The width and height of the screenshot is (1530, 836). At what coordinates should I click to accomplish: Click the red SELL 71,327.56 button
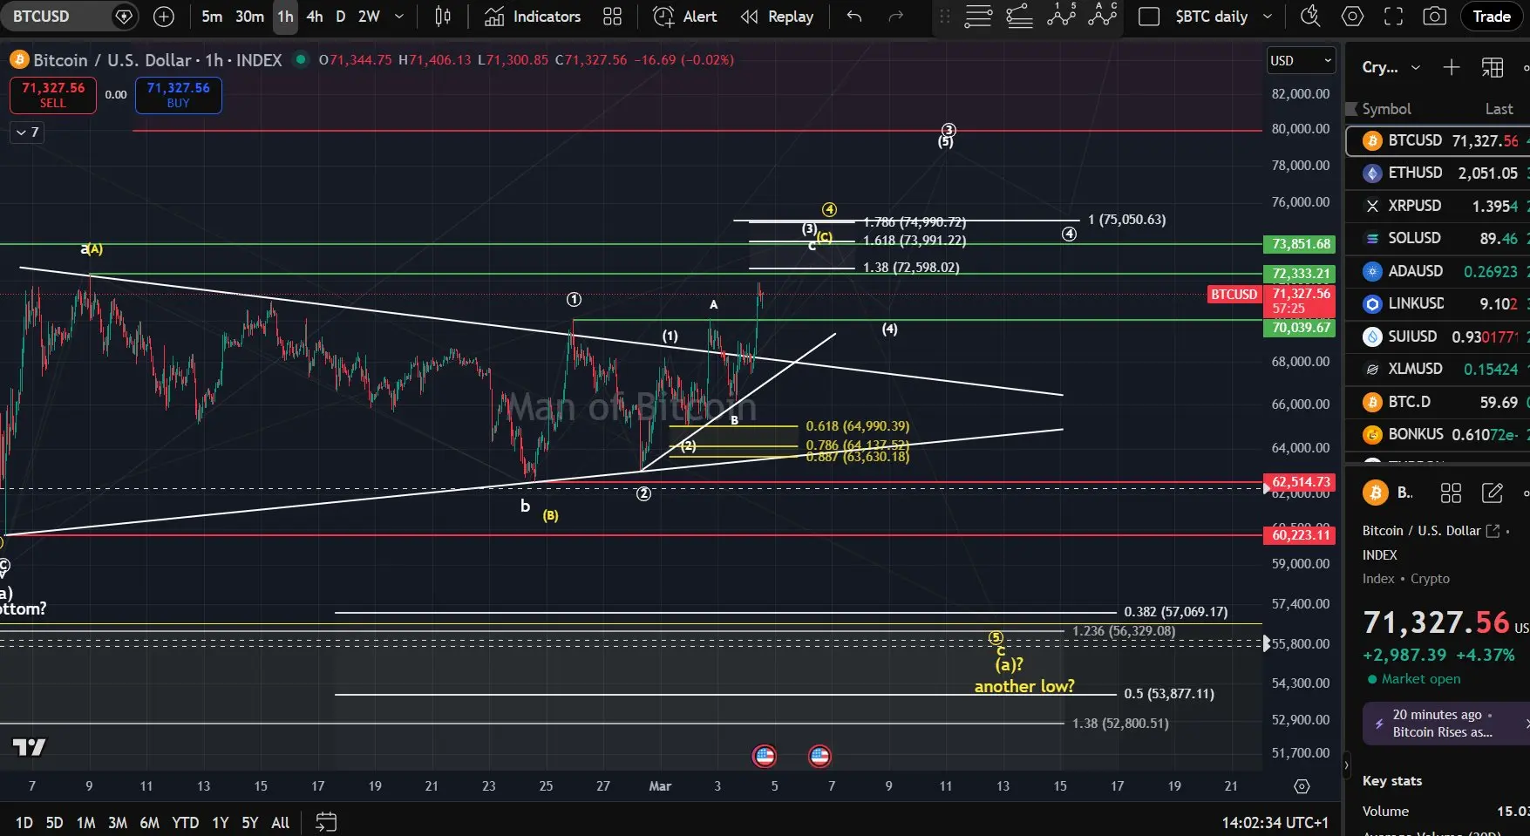click(52, 95)
